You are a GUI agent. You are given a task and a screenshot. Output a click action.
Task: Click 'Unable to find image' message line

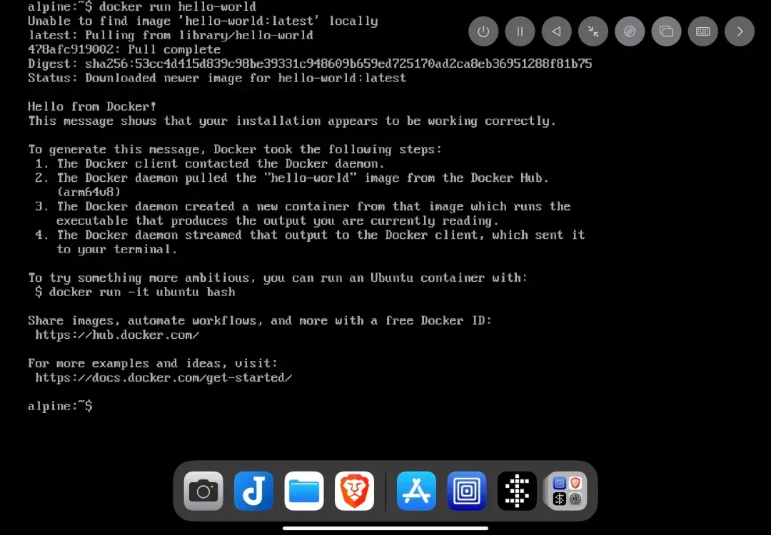point(203,21)
